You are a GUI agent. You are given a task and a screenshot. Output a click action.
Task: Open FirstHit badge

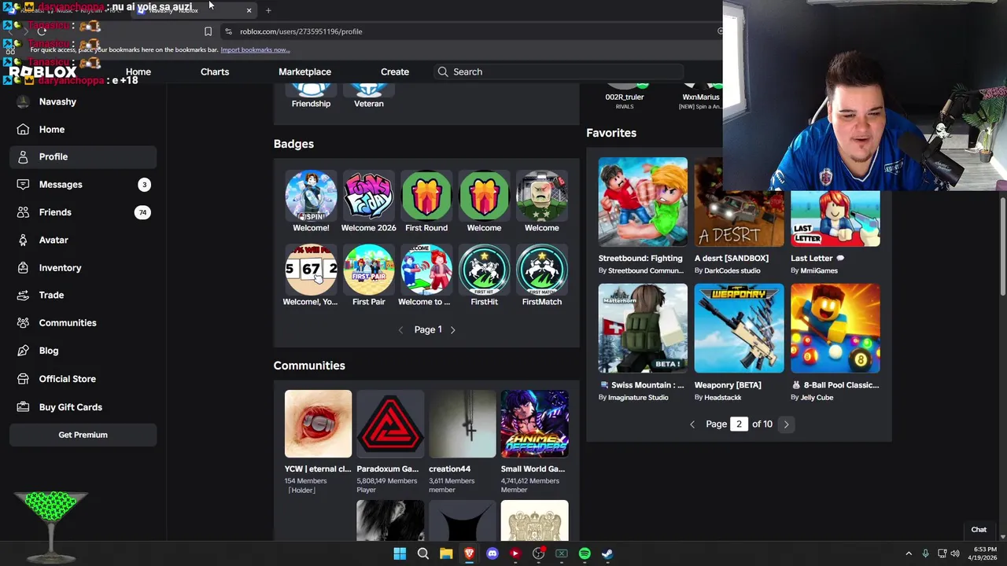484,275
